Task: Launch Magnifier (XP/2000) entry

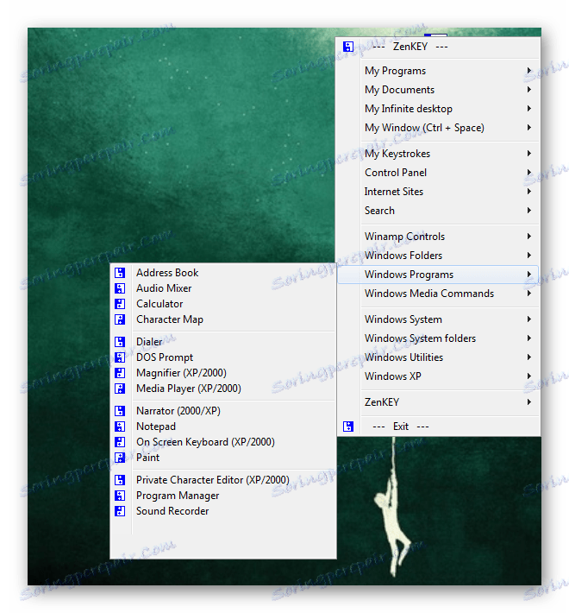Action: pos(223,373)
